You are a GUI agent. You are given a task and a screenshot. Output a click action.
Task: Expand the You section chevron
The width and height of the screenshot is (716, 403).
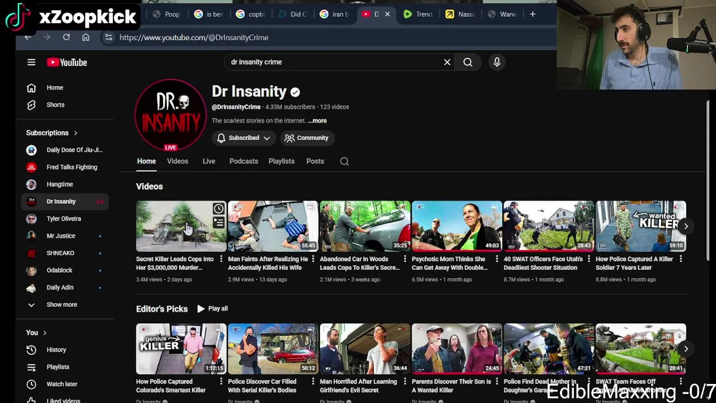click(x=45, y=333)
